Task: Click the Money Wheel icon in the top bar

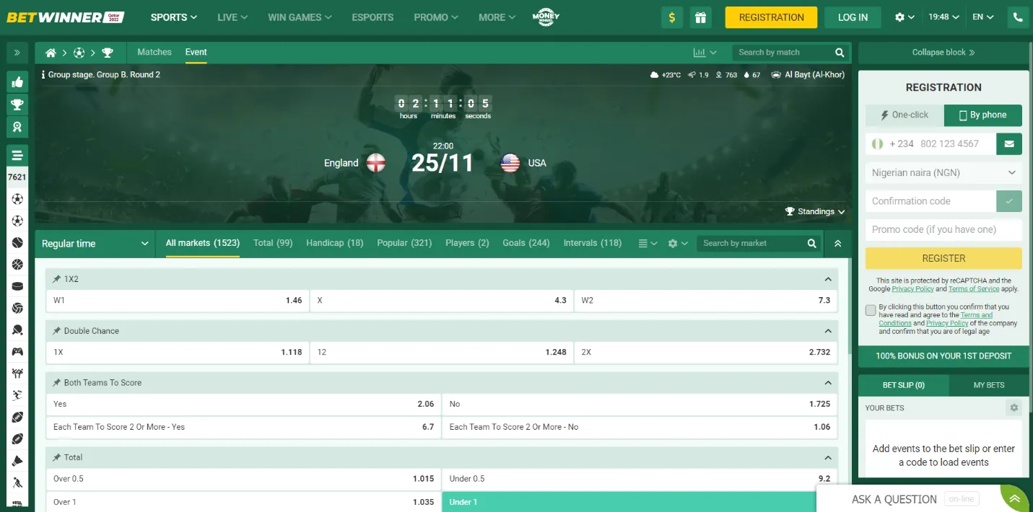Action: tap(546, 16)
